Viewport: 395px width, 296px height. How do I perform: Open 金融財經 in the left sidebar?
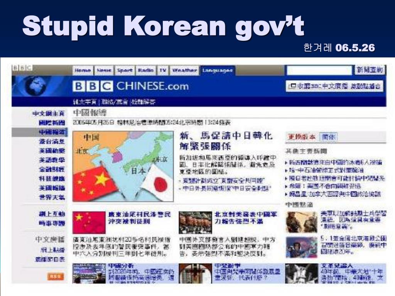point(52,170)
